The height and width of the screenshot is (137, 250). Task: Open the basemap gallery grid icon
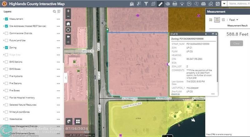[78, 121]
